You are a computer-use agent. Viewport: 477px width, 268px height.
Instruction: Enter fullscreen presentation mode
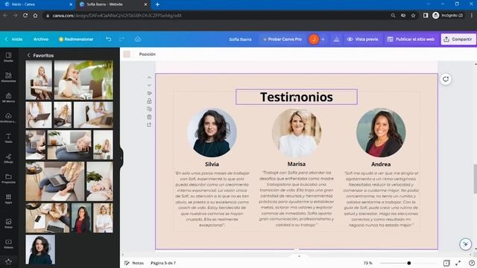point(458,263)
